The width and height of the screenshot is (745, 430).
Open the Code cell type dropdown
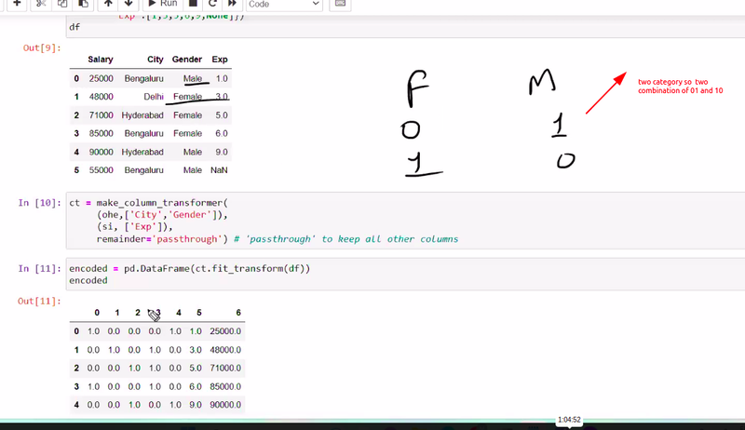pos(284,4)
